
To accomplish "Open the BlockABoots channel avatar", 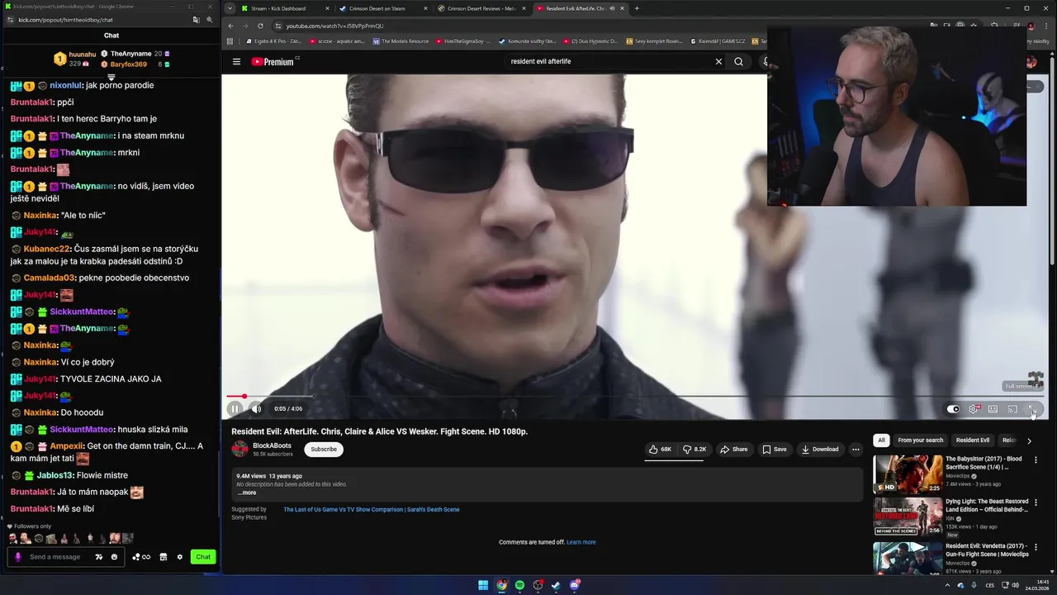I will click(x=239, y=450).
